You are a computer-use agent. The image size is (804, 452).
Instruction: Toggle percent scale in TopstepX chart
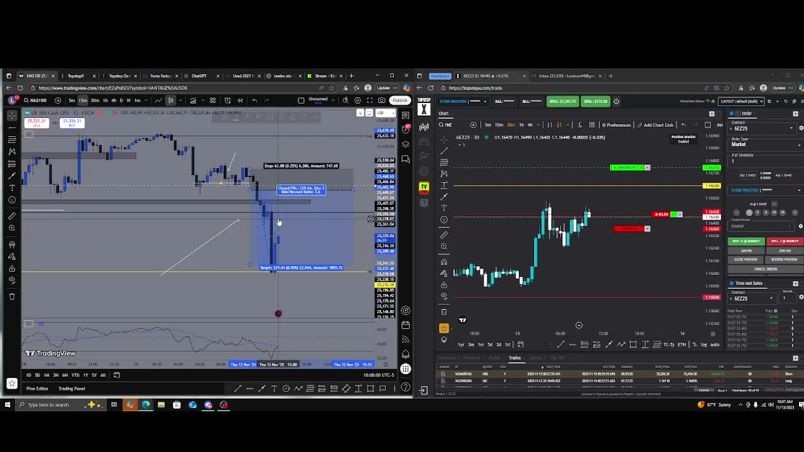point(694,344)
